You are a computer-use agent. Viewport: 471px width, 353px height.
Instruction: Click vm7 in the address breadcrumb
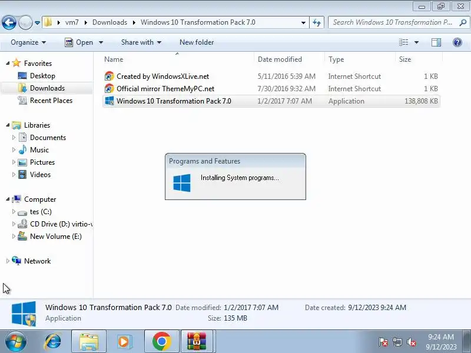pyautogui.click(x=72, y=22)
